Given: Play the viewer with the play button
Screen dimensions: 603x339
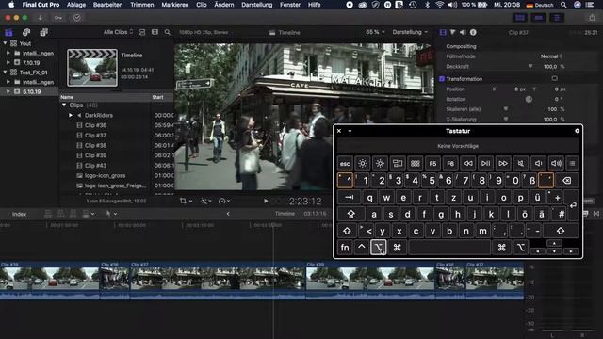Looking at the screenshot, I should (266, 201).
